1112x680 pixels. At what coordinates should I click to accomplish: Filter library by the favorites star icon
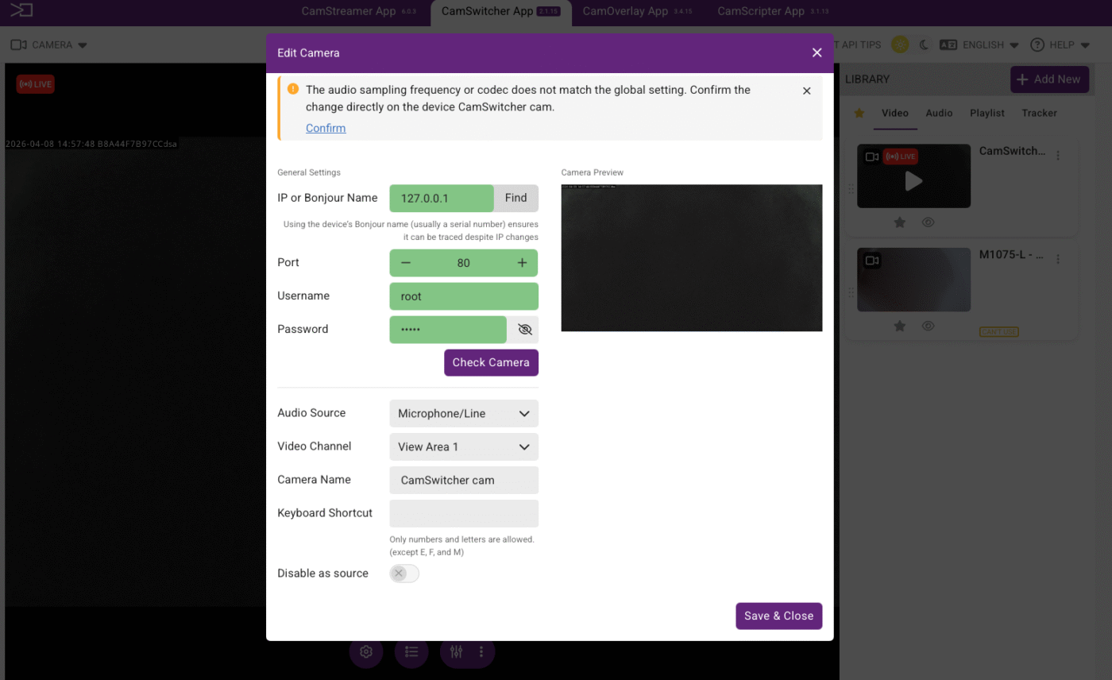(x=859, y=114)
